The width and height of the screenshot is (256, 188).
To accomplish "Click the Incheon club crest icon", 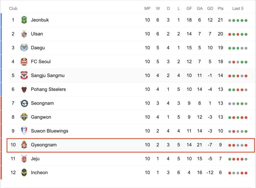I will [x=24, y=173].
